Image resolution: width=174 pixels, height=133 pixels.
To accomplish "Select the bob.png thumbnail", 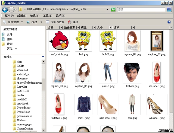I will click(x=83, y=41).
